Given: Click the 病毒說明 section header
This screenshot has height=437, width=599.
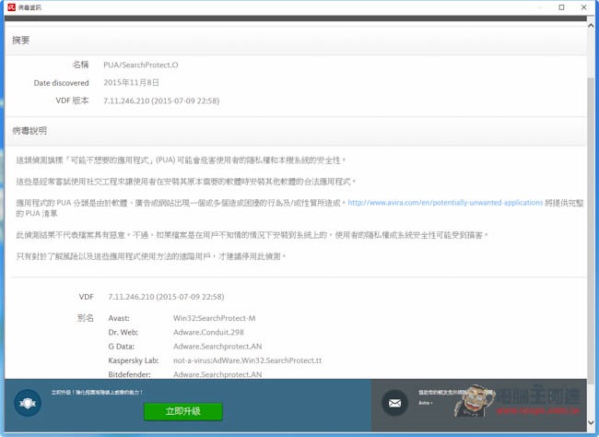Looking at the screenshot, I should click(29, 131).
